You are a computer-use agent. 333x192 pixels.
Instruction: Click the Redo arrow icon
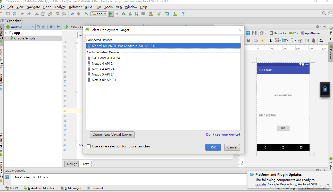click(29, 14)
